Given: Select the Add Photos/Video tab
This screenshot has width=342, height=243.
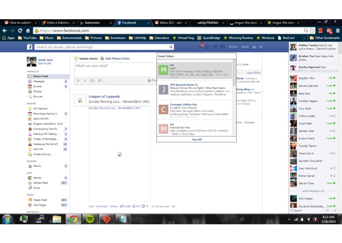Looking at the screenshot, I should point(115,59).
